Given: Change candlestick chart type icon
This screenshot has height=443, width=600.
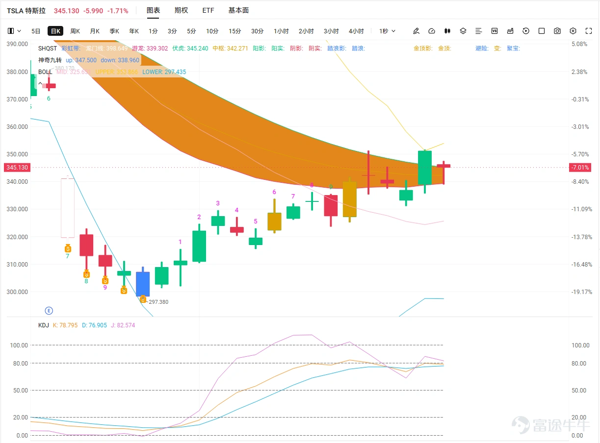Looking at the screenshot, I should pyautogui.click(x=447, y=31).
